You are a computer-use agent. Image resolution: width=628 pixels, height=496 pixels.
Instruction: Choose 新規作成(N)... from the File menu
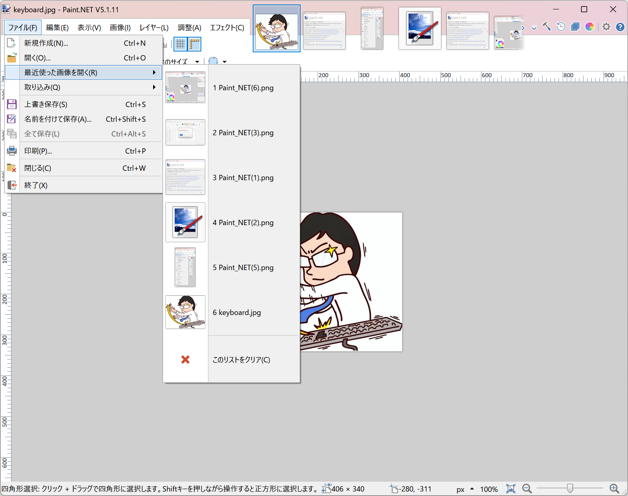pos(83,43)
